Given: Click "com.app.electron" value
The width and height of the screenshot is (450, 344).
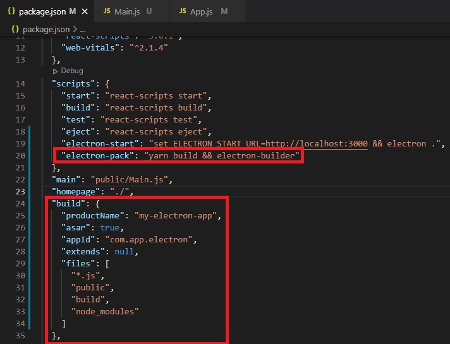Looking at the screenshot, I should 149,240.
